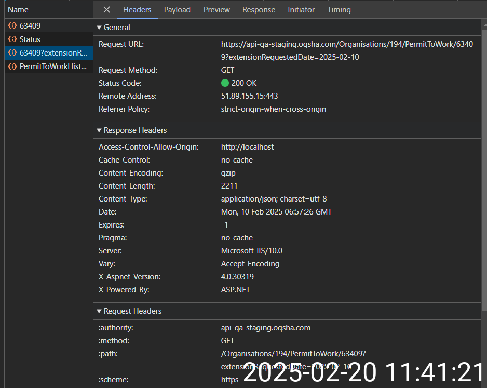Collapse the Request Headers section
The height and width of the screenshot is (388, 487).
pyautogui.click(x=99, y=311)
